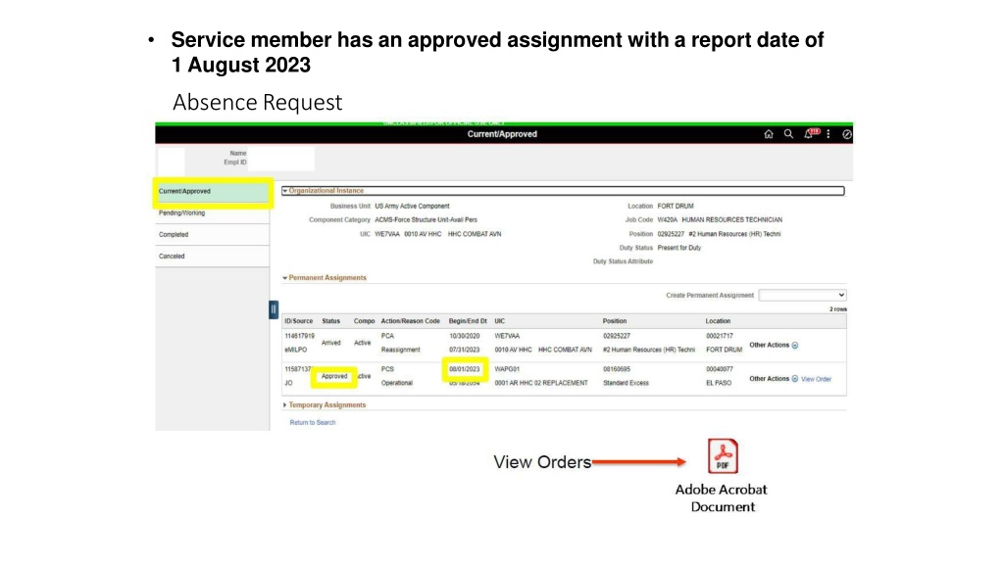Switch to the Canceled tab
1004x564 pixels.
212,257
